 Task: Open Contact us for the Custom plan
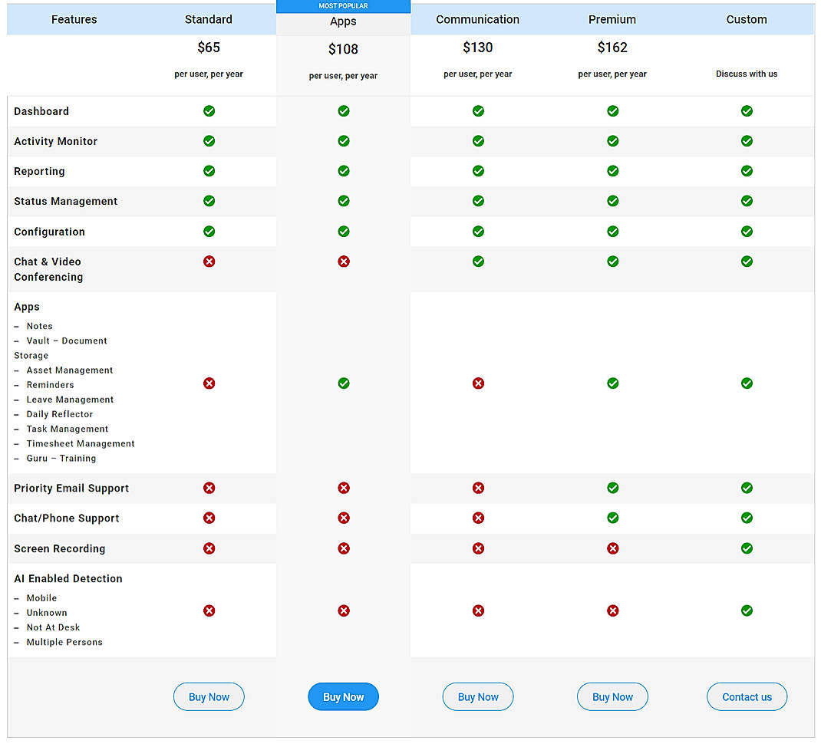coord(747,697)
